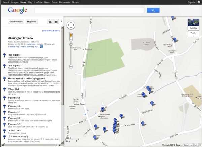Click the My places button
The width and height of the screenshot is (202, 147).
[x=32, y=22]
